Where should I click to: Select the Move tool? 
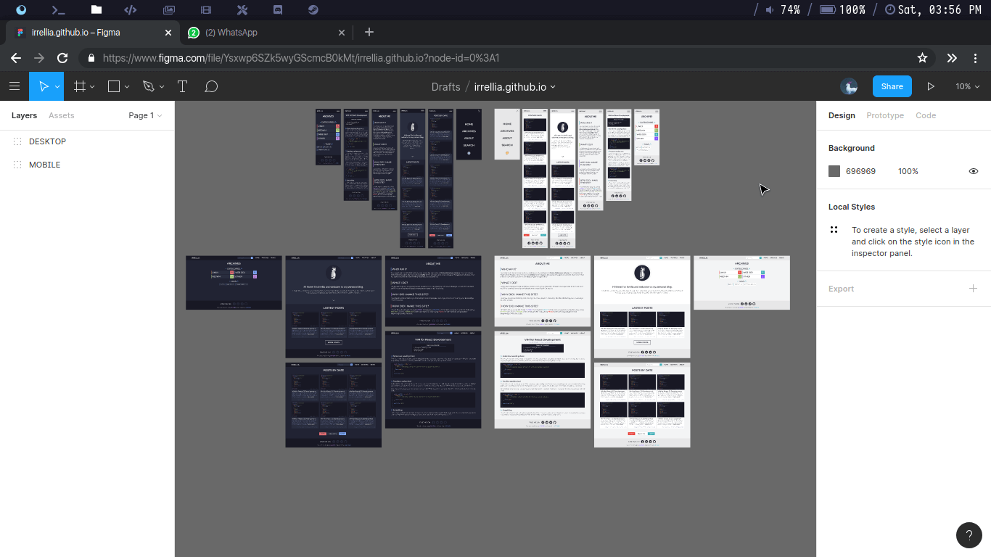tap(44, 86)
